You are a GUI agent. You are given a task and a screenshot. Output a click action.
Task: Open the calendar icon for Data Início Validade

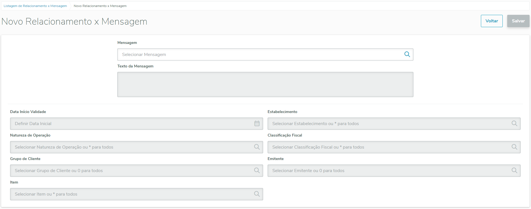[257, 124]
